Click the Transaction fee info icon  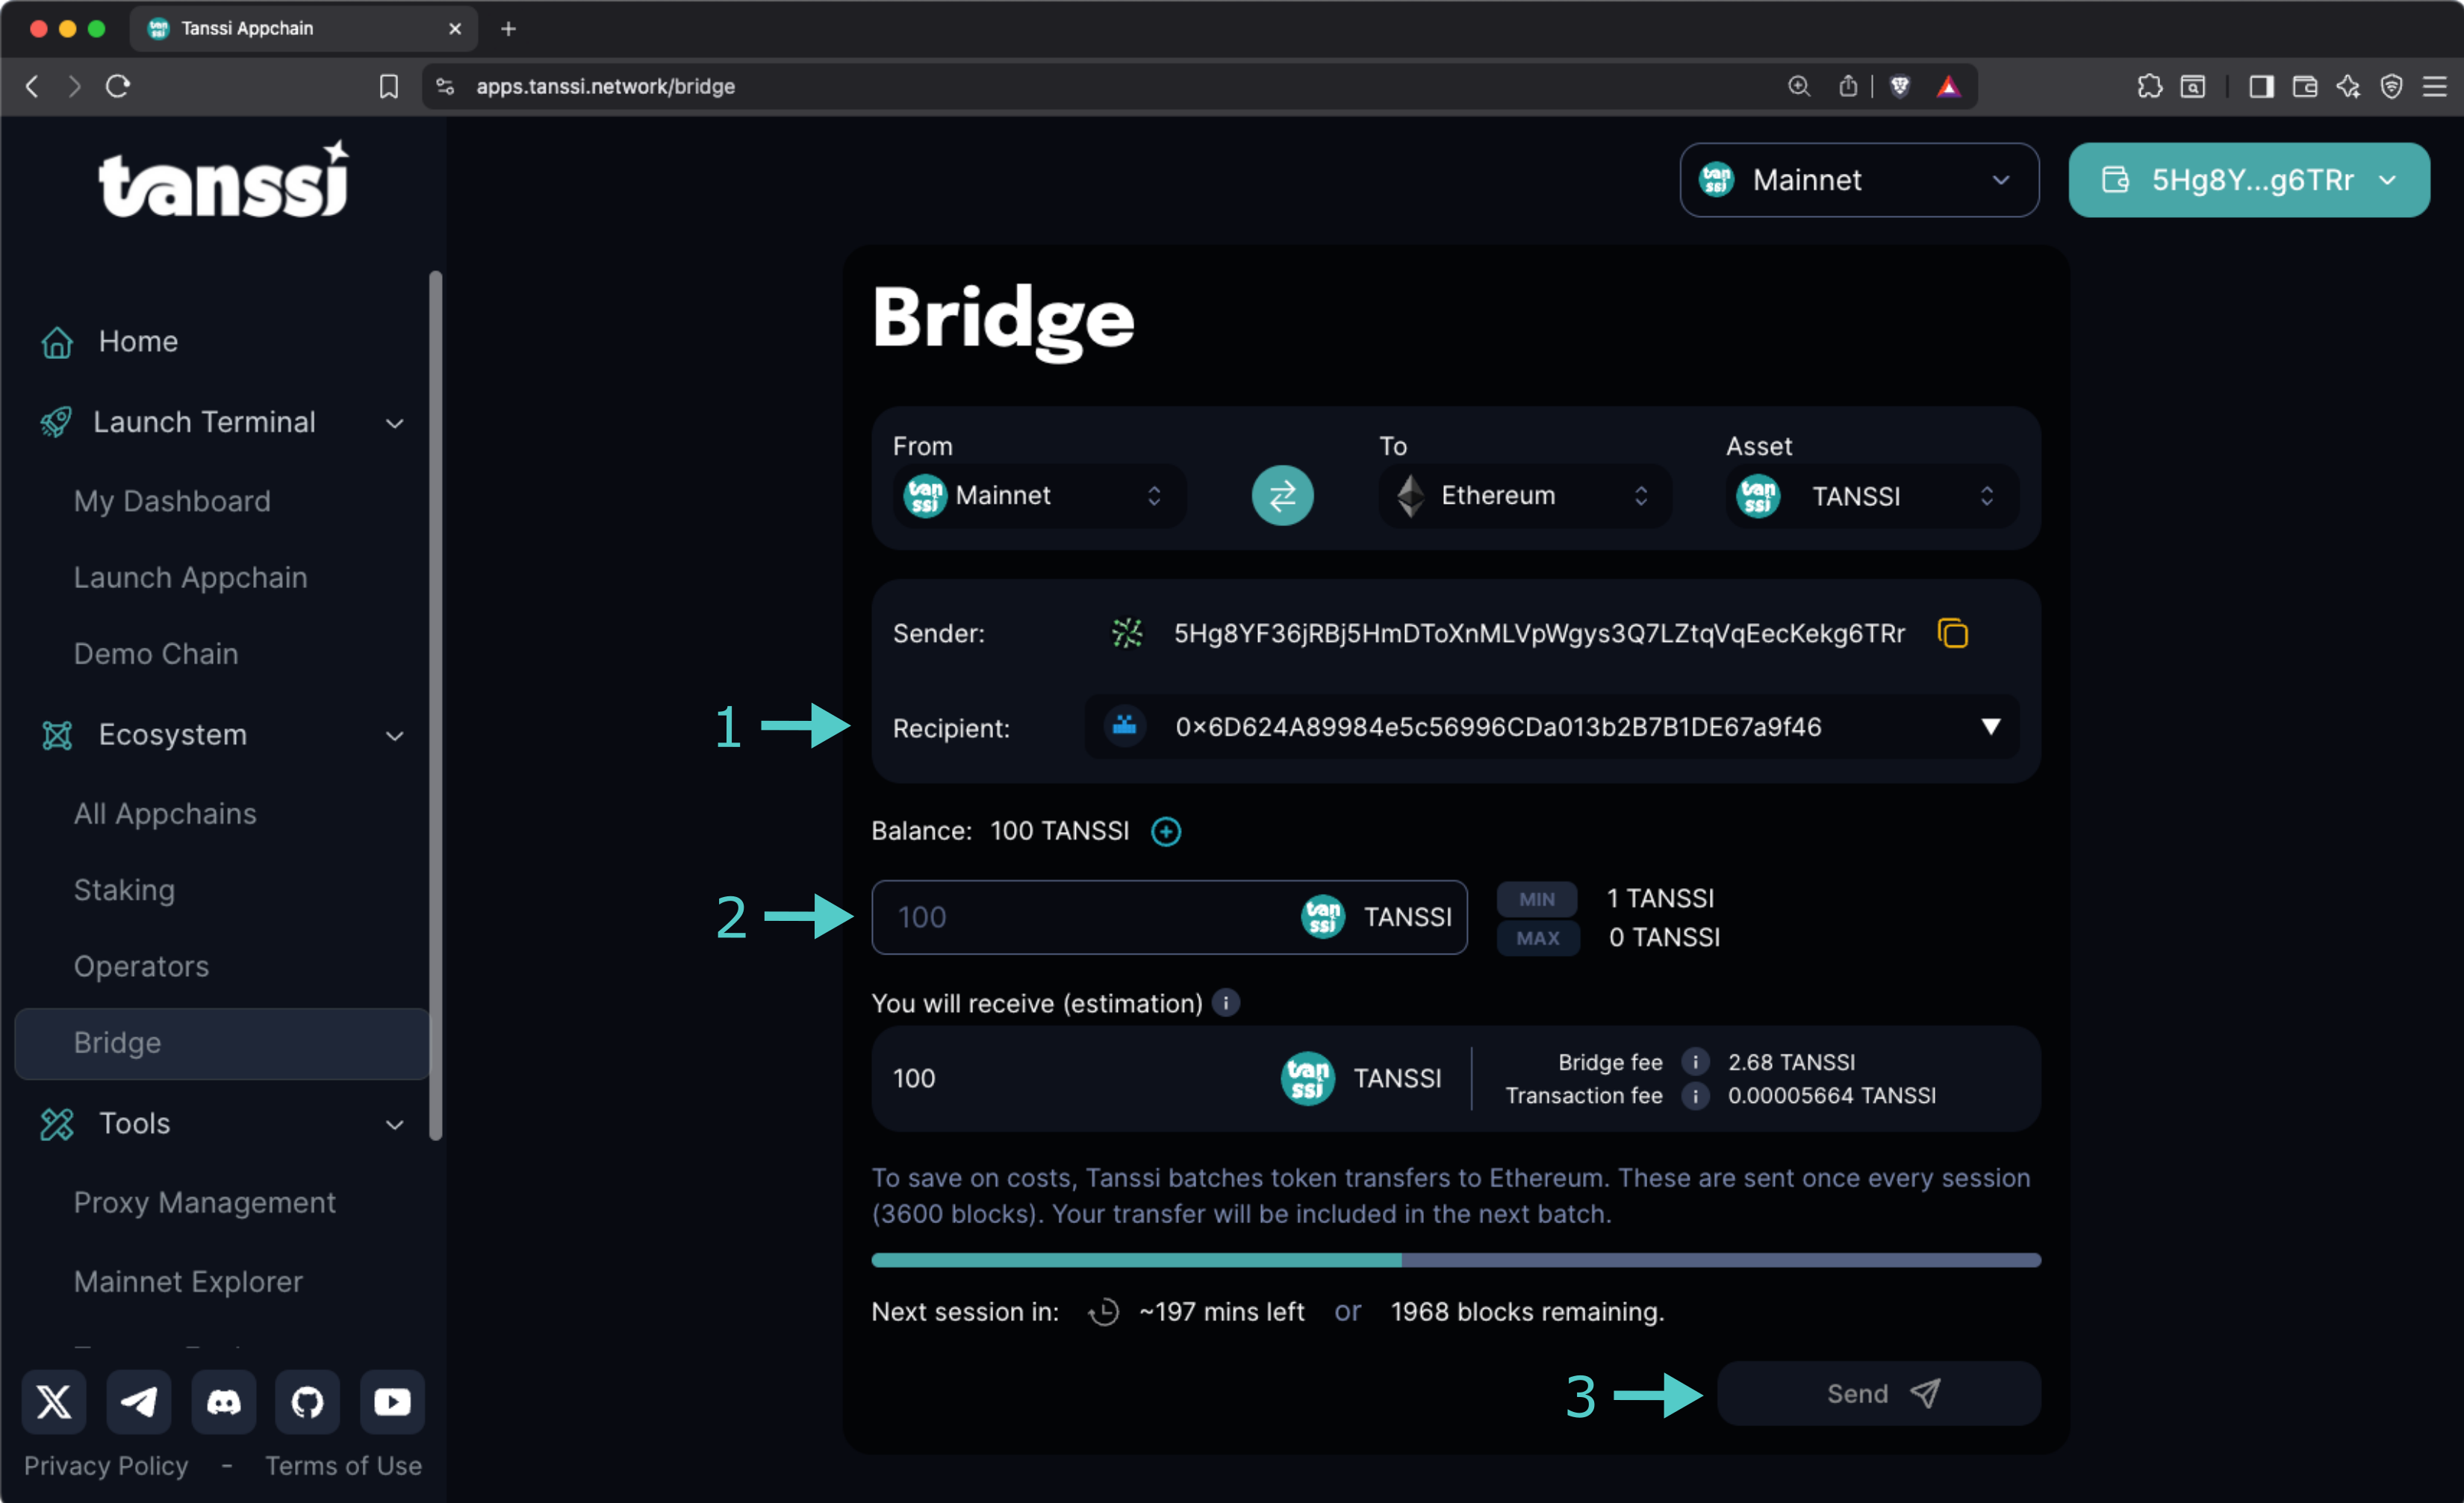[1694, 1096]
